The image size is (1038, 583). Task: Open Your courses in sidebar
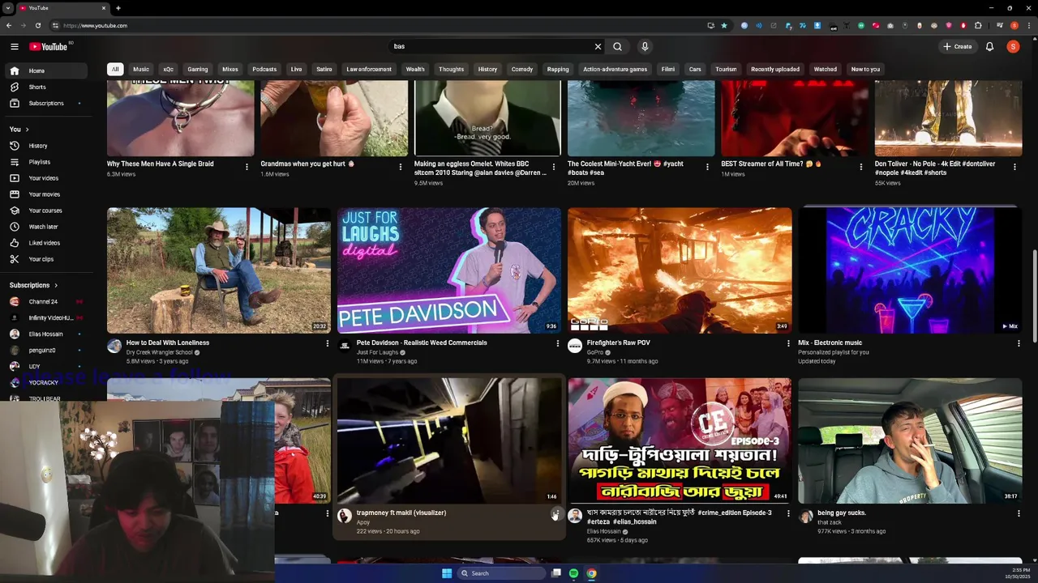[45, 211]
